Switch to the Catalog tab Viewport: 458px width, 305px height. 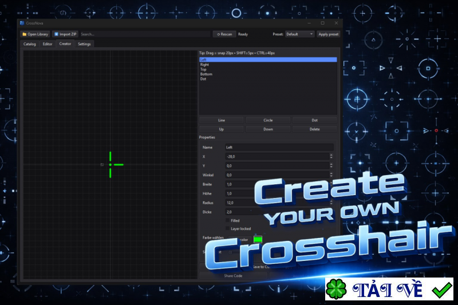pyautogui.click(x=30, y=44)
